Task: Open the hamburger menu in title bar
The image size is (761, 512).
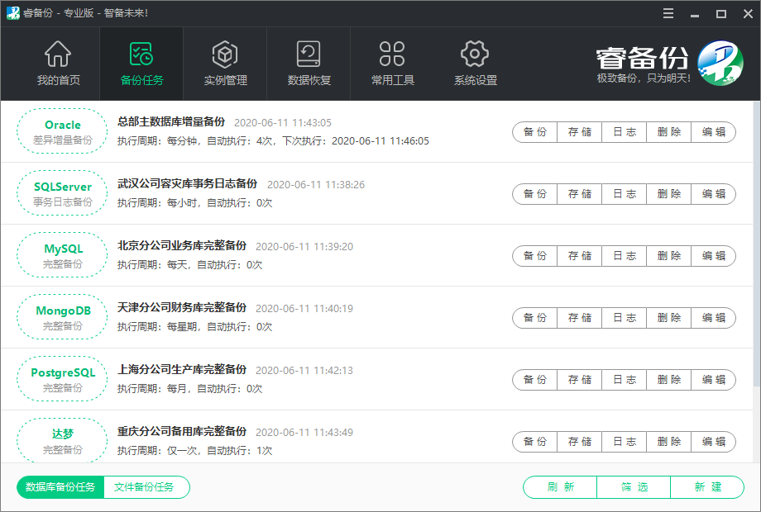Action: pos(668,13)
